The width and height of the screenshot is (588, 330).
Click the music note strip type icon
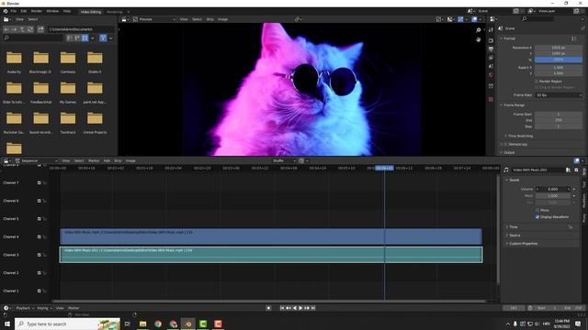tap(506, 170)
